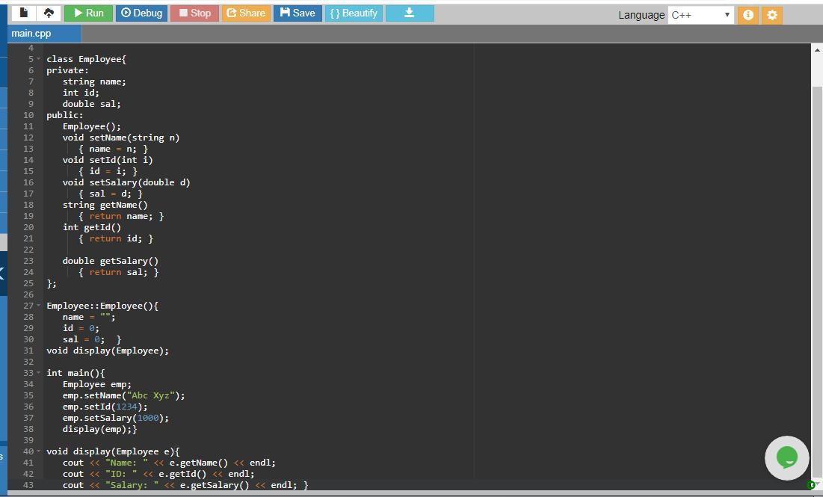Click on "int getId()" line
Screen dimensions: 823x497
(x=91, y=227)
